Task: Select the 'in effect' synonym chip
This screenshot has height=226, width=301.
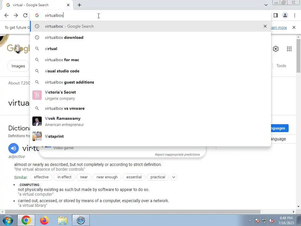Action: click(x=64, y=177)
